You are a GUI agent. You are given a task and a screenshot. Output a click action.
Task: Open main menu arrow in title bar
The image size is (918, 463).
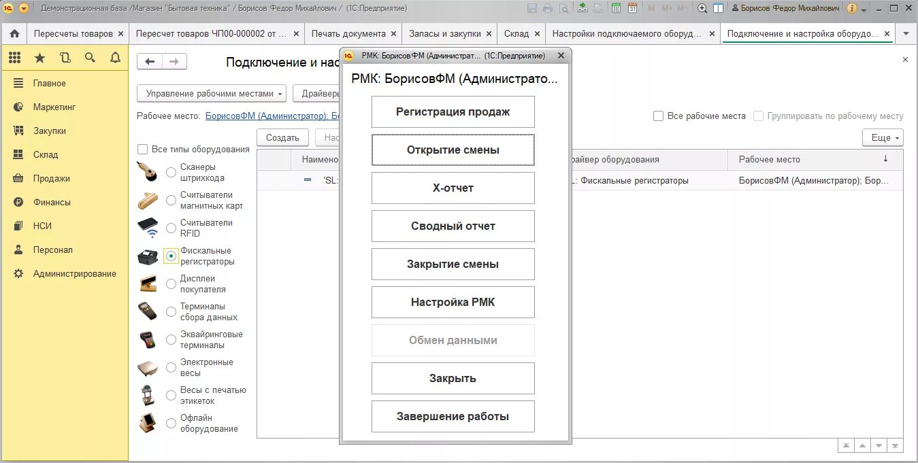24,8
